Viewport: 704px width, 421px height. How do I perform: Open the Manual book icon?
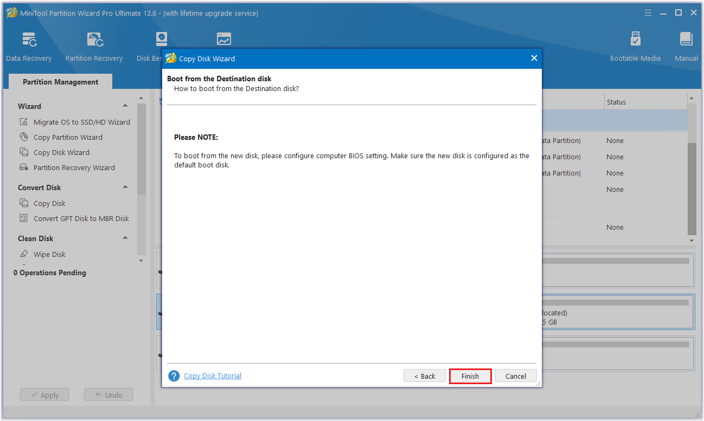686,39
